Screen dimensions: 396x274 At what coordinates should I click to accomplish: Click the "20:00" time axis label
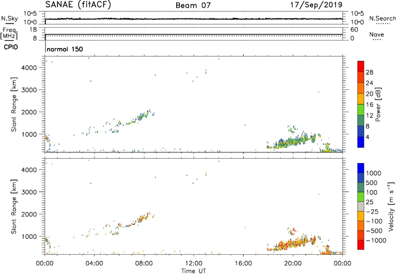tap(293, 264)
